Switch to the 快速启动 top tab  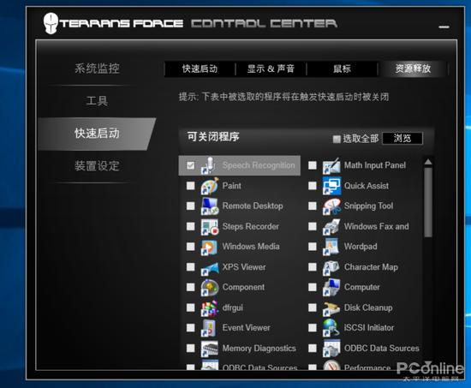[x=200, y=69]
